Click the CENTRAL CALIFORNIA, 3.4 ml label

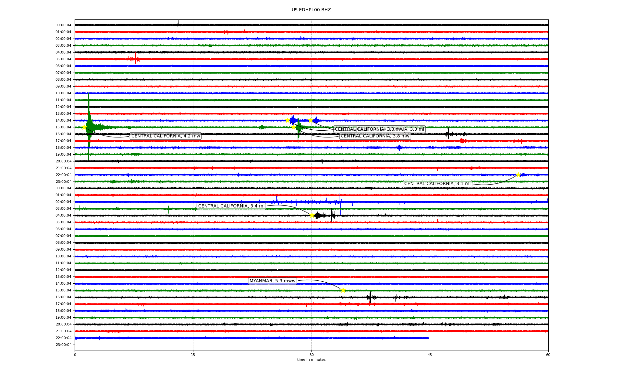point(231,206)
